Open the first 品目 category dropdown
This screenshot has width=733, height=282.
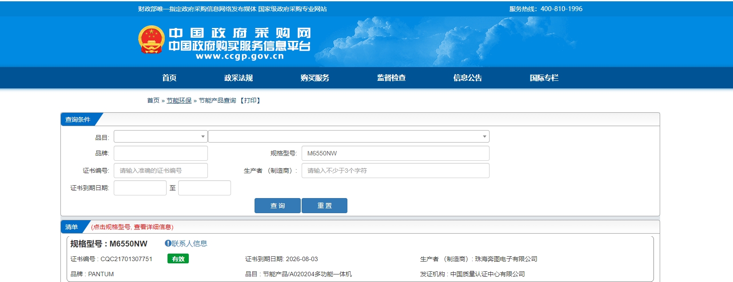[160, 136]
